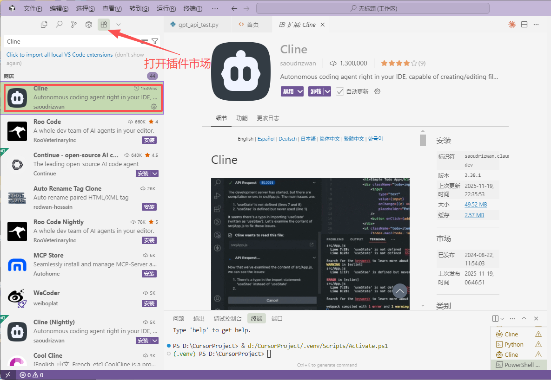Viewport: 551px width, 380px height.
Task: Expand the 卸载 button dropdown arrow
Action: (327, 91)
